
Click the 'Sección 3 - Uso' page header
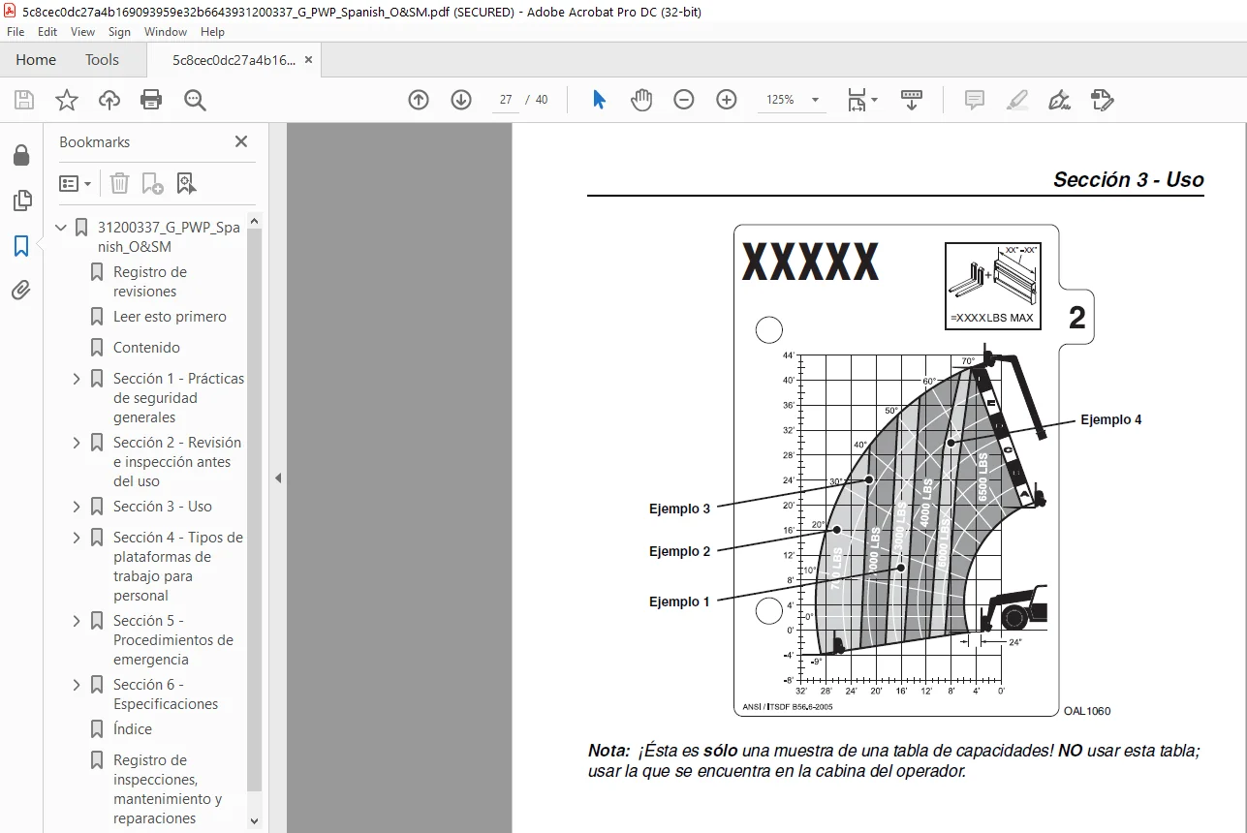[x=1129, y=179]
